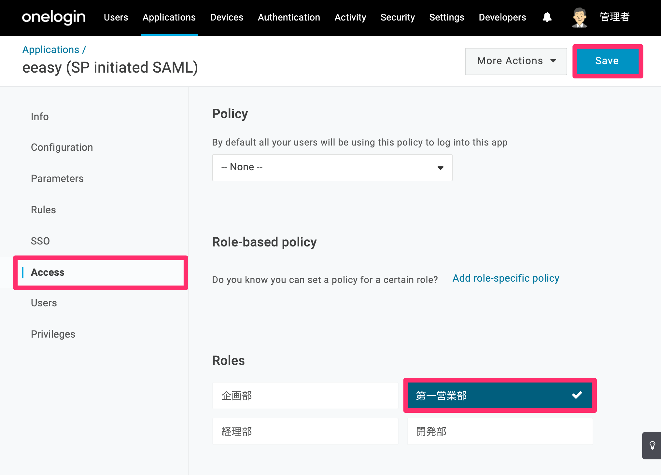661x475 pixels.
Task: Go back via Applications breadcrumb
Action: coord(51,49)
